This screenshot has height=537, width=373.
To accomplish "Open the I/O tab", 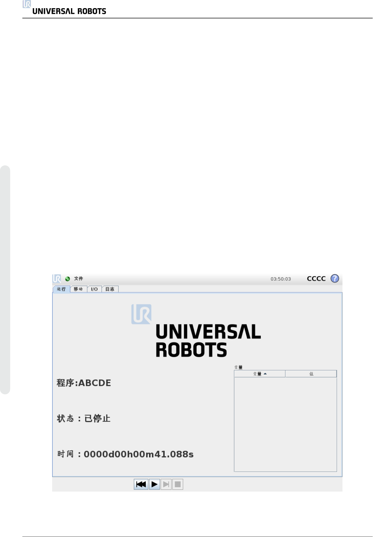I will [94, 289].
